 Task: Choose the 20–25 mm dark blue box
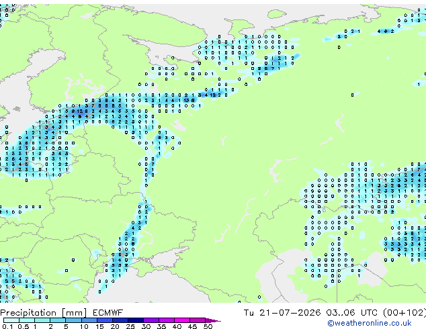[x=120, y=320]
